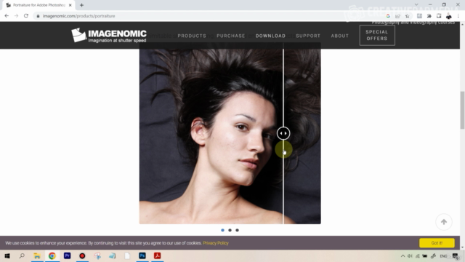Open the Extensions puzzle icon
The height and width of the screenshot is (262, 465).
point(429,16)
